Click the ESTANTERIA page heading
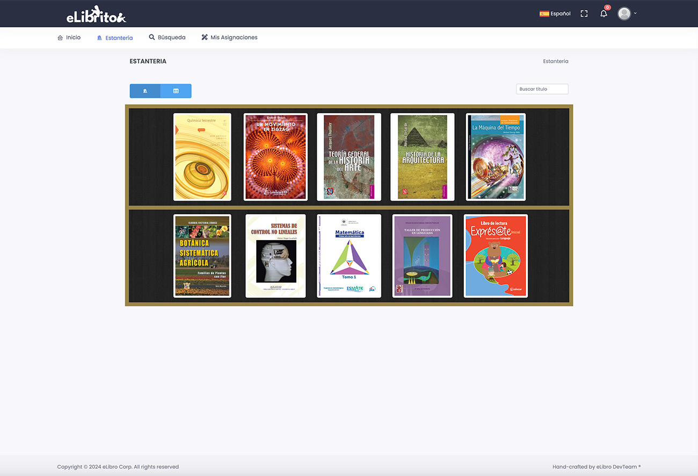Viewport: 698px width, 476px height. [148, 61]
